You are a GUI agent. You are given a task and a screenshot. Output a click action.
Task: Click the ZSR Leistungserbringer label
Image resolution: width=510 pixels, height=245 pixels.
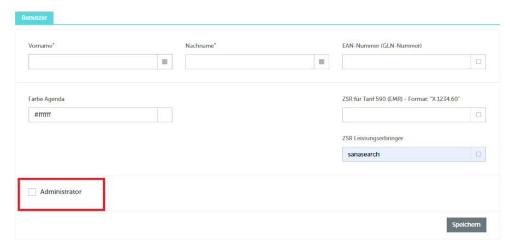373,139
